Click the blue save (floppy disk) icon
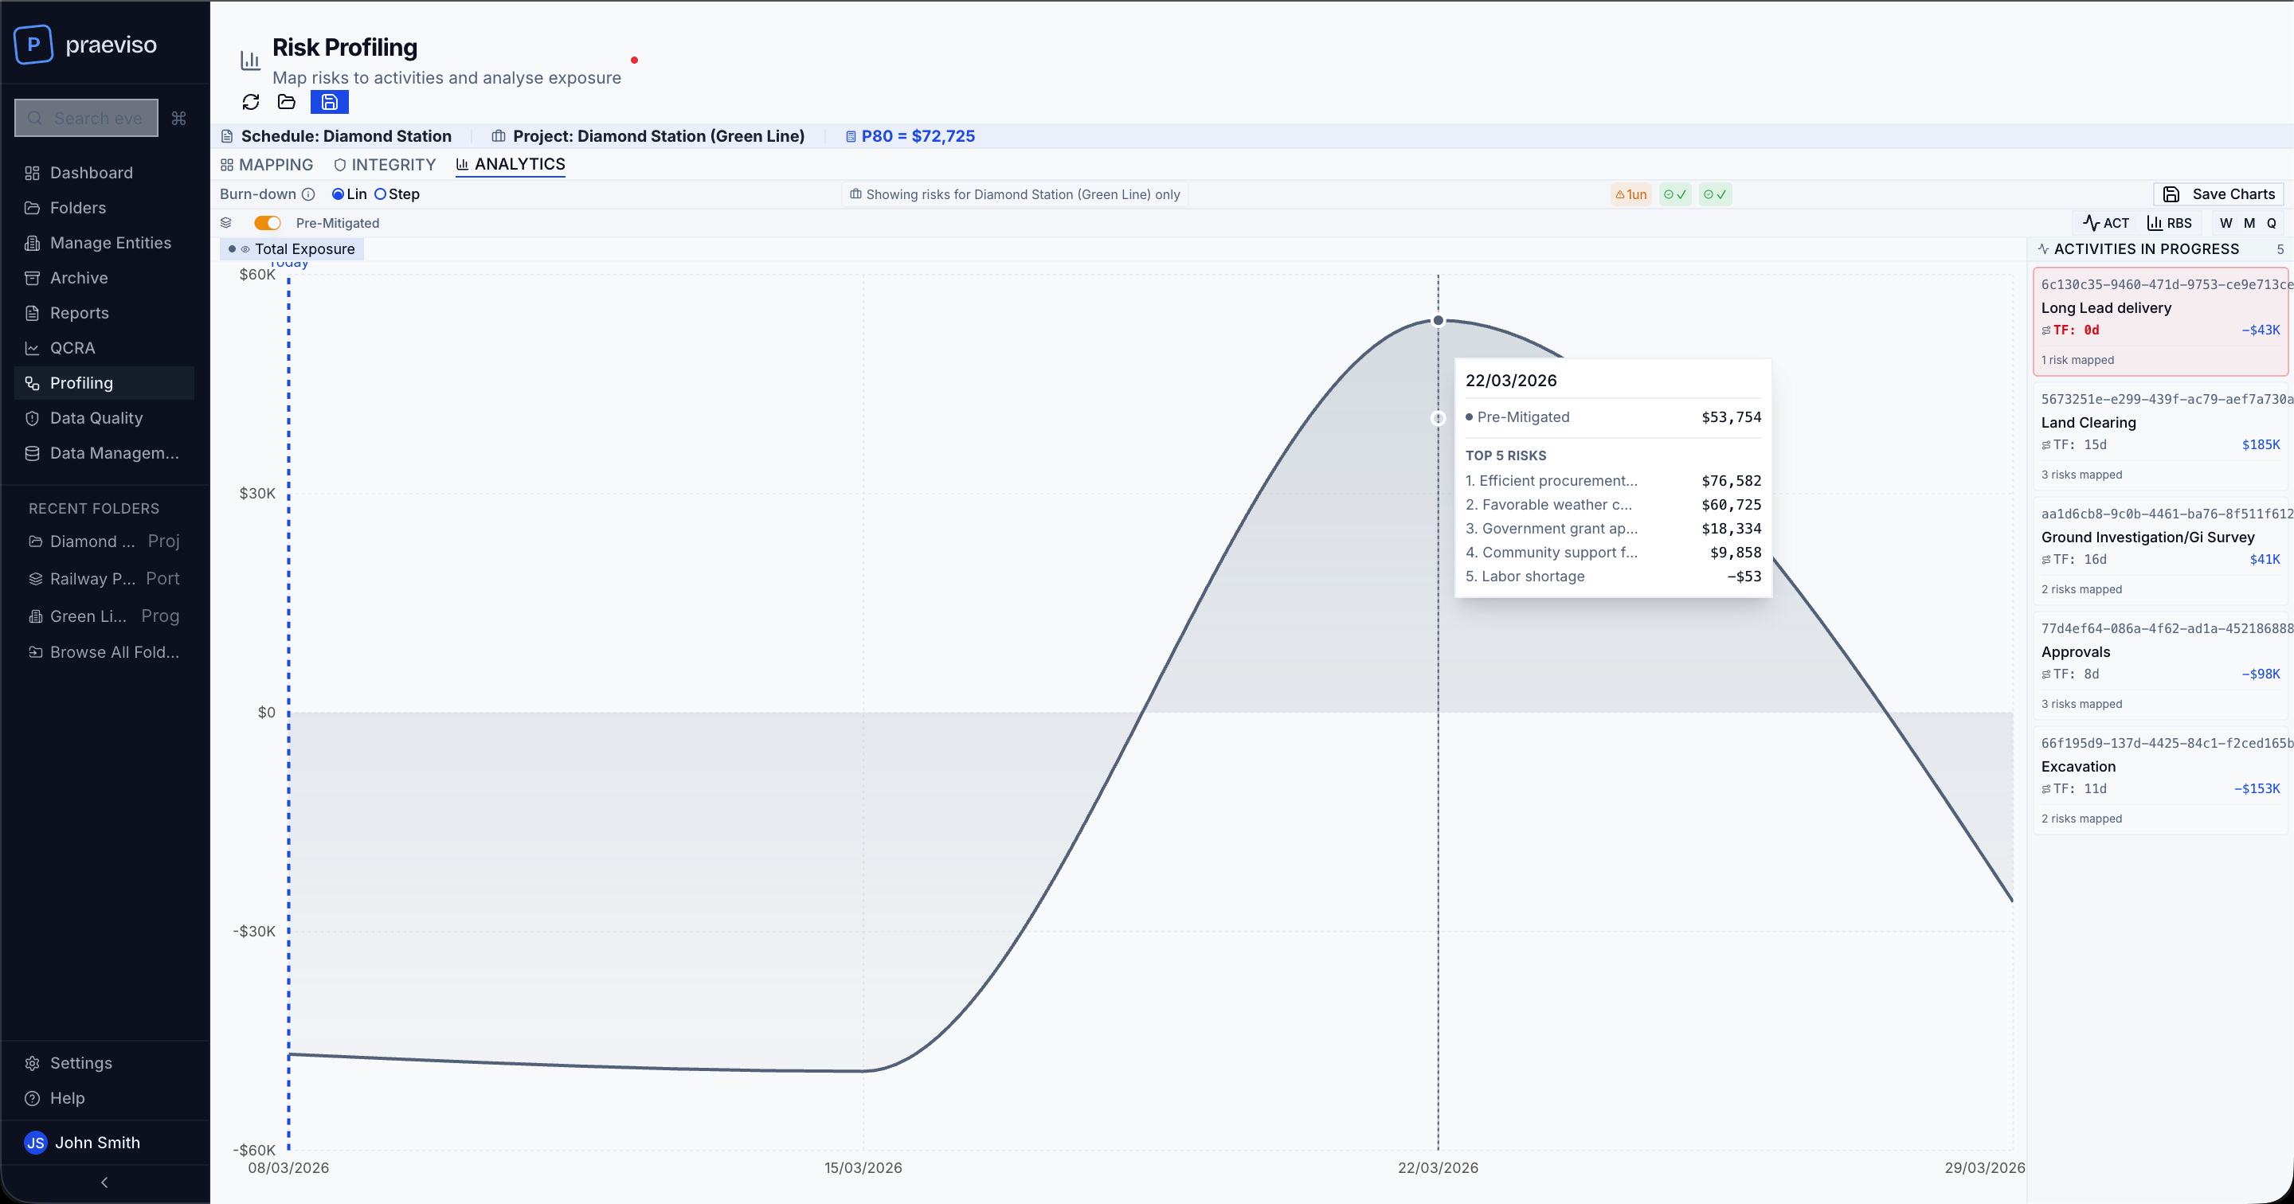2294x1204 pixels. tap(330, 103)
